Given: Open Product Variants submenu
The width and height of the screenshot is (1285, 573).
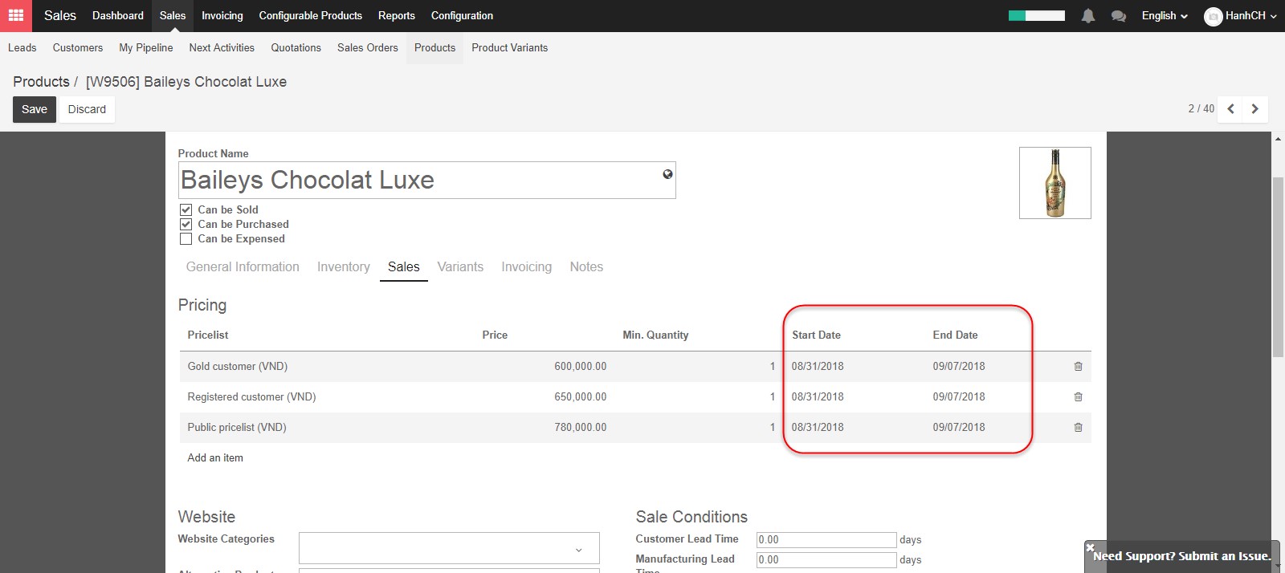Looking at the screenshot, I should 510,48.
